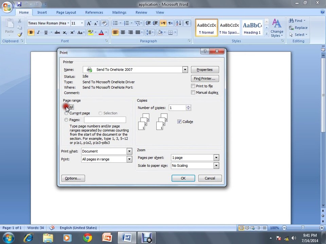Open the All pages in range dropdown
Image resolution: width=326 pixels, height=244 pixels.
pyautogui.click(x=129, y=159)
